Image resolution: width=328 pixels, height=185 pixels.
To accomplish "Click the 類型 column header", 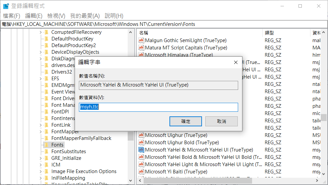I will pos(269,33).
